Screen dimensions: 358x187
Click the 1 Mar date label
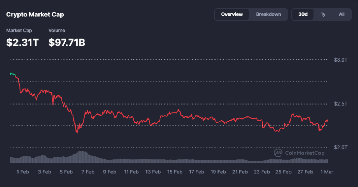(327, 172)
